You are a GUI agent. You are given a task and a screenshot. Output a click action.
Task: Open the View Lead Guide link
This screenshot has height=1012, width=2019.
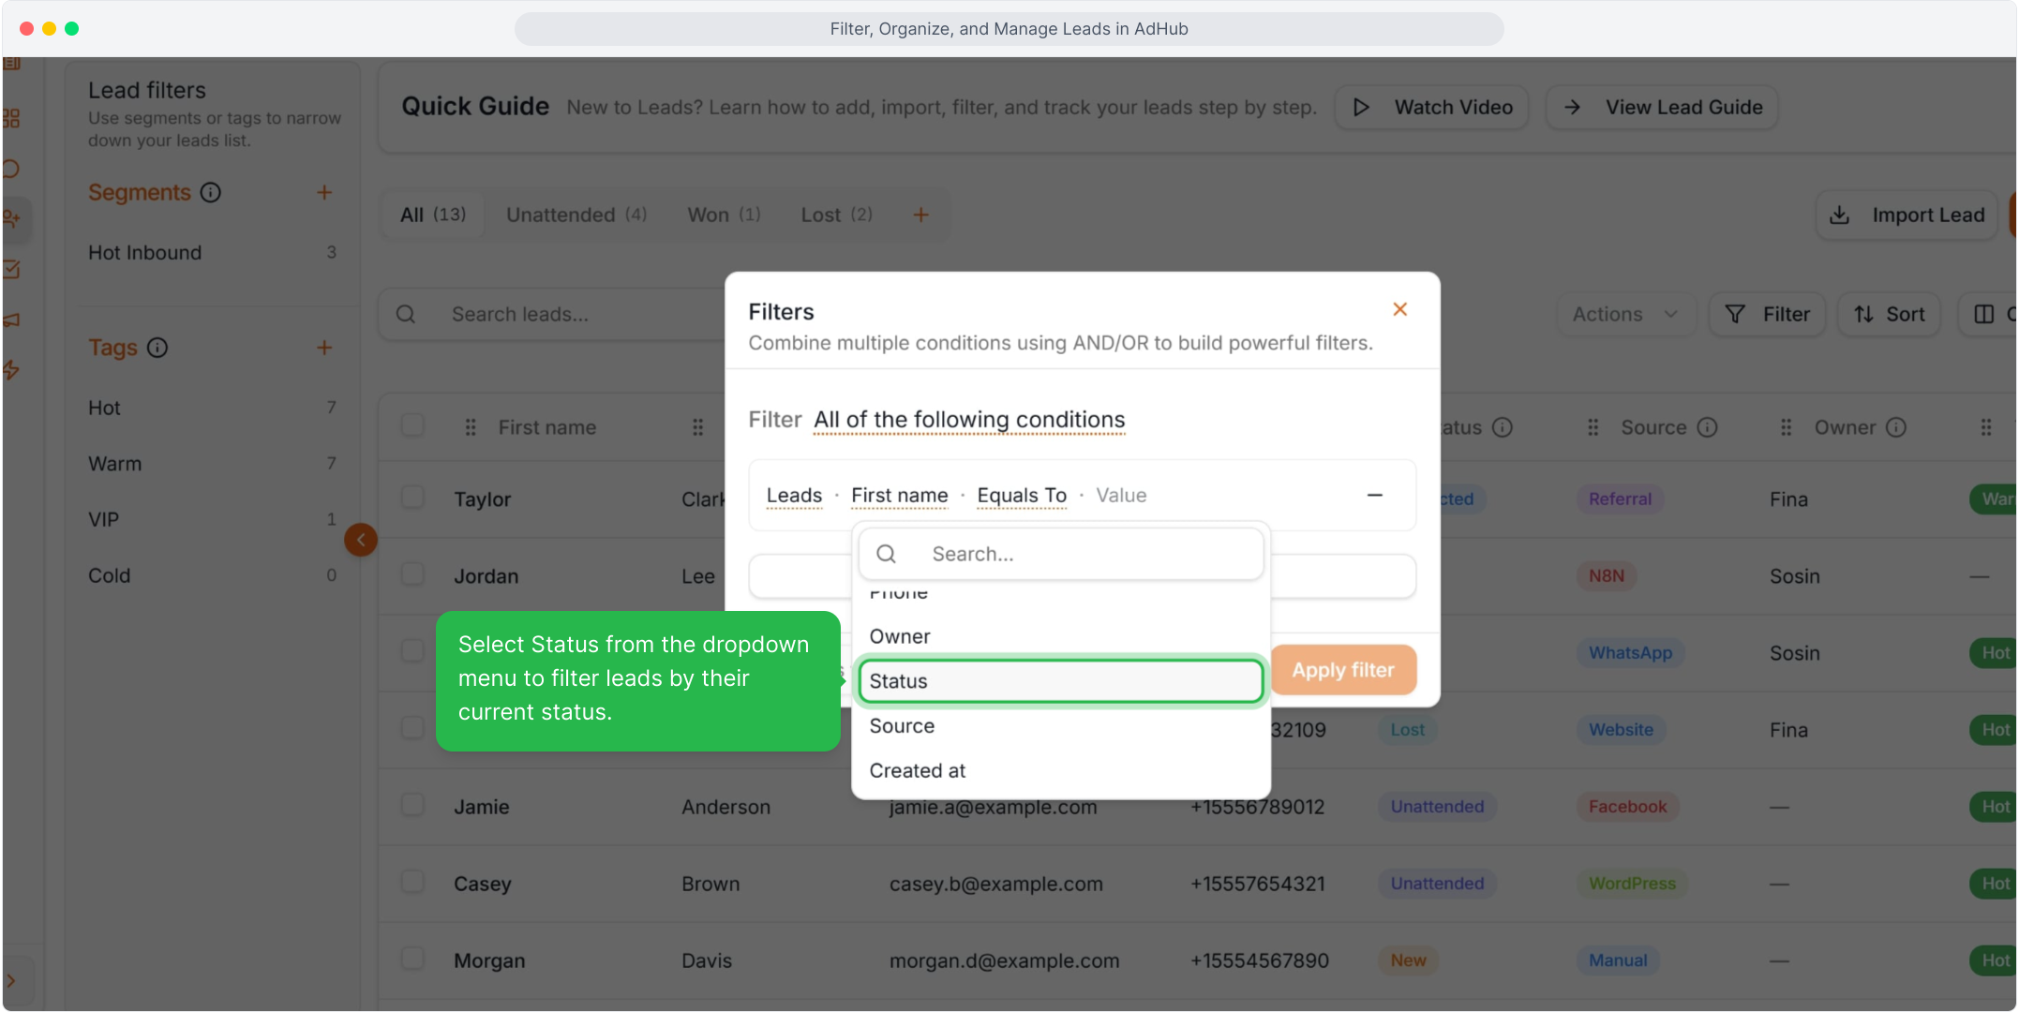pyautogui.click(x=1663, y=107)
